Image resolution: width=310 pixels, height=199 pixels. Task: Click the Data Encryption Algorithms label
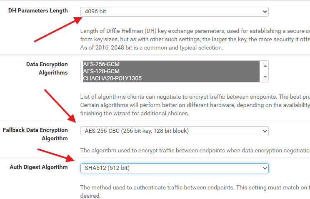tap(47, 68)
